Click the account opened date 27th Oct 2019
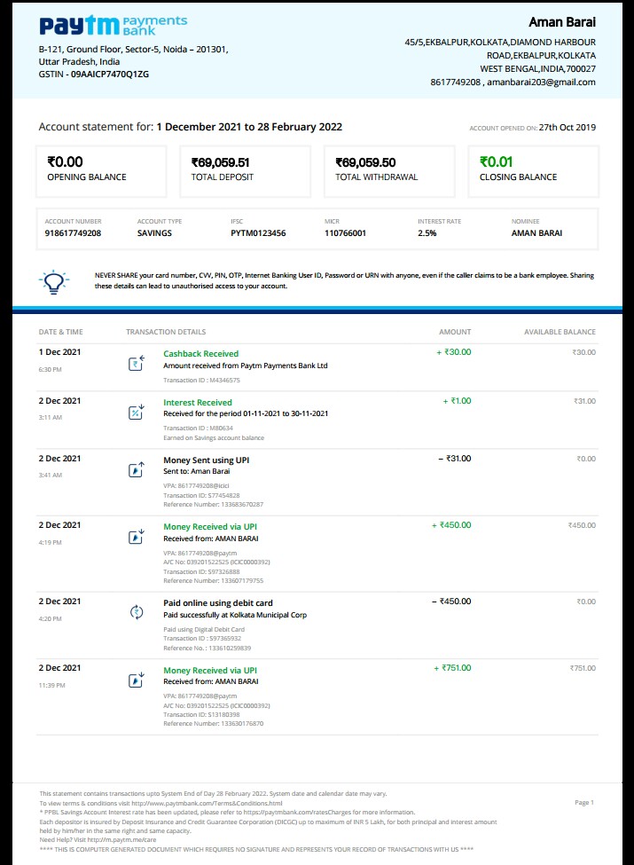 [567, 128]
